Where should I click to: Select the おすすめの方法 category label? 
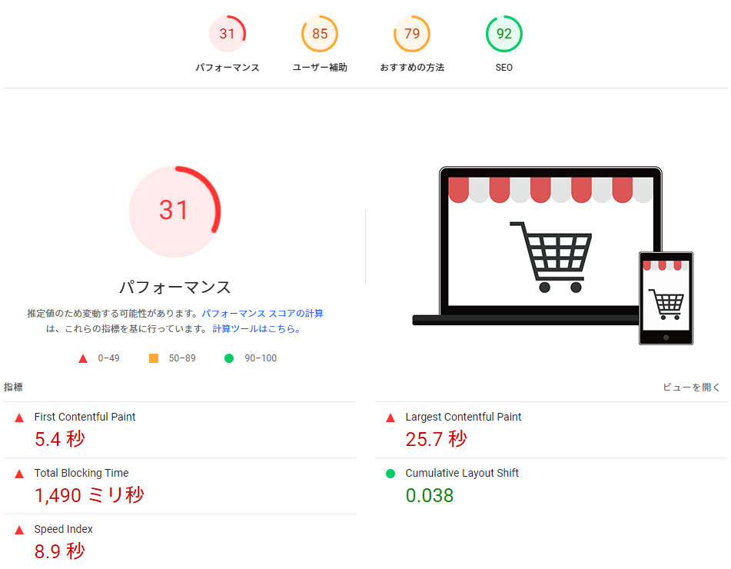[411, 68]
